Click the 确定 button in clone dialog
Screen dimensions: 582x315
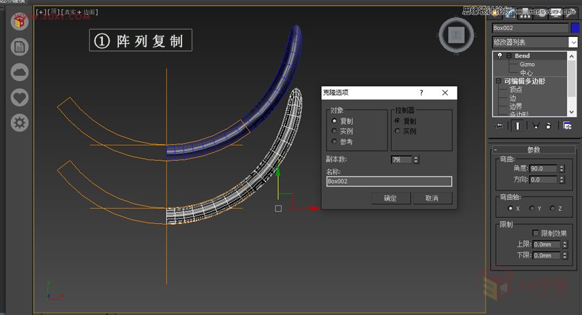pyautogui.click(x=390, y=198)
